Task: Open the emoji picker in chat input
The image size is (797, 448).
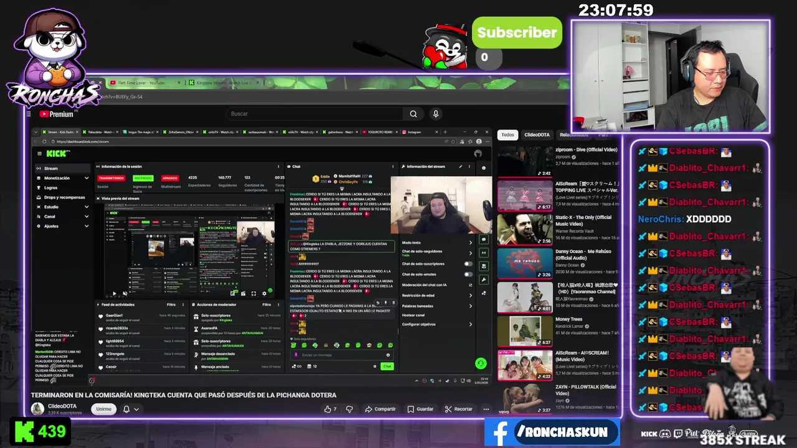Action: tap(388, 355)
